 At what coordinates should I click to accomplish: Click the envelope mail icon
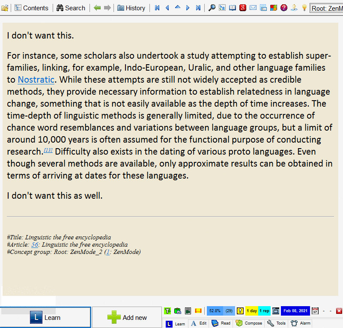click(x=253, y=8)
